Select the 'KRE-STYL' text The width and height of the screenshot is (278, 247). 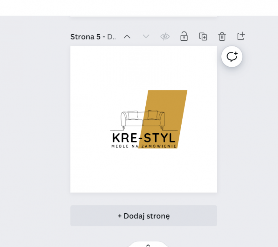pyautogui.click(x=143, y=138)
